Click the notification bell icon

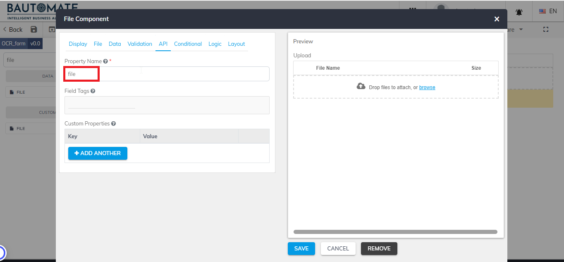(x=519, y=12)
